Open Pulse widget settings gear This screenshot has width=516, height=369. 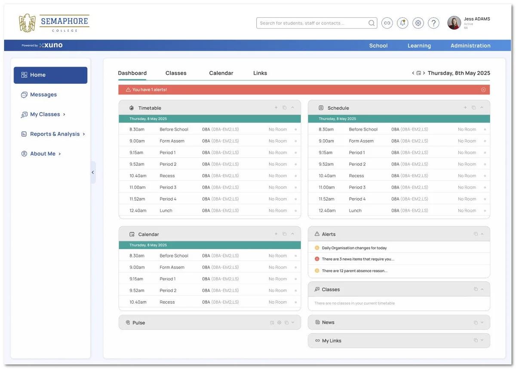coord(279,323)
